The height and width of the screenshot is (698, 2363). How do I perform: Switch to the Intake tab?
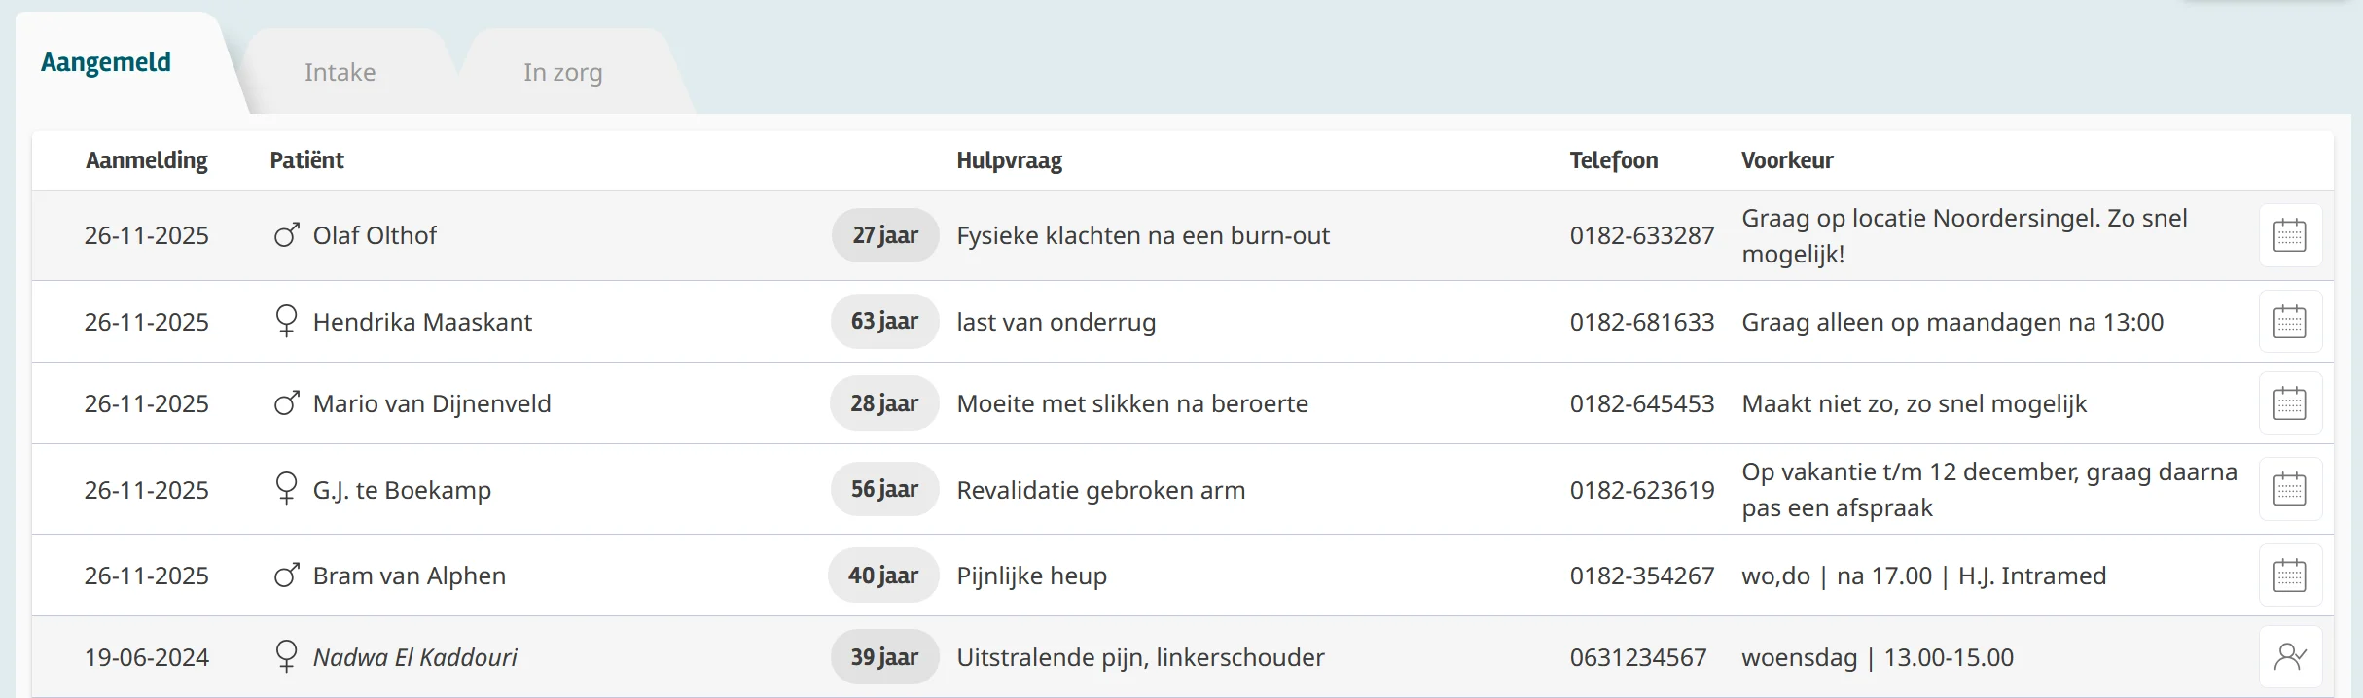tap(340, 73)
